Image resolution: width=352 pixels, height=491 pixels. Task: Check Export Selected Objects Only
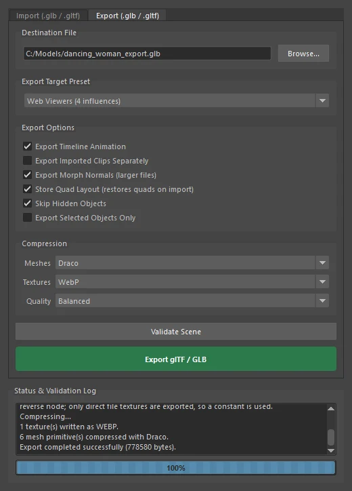[28, 217]
